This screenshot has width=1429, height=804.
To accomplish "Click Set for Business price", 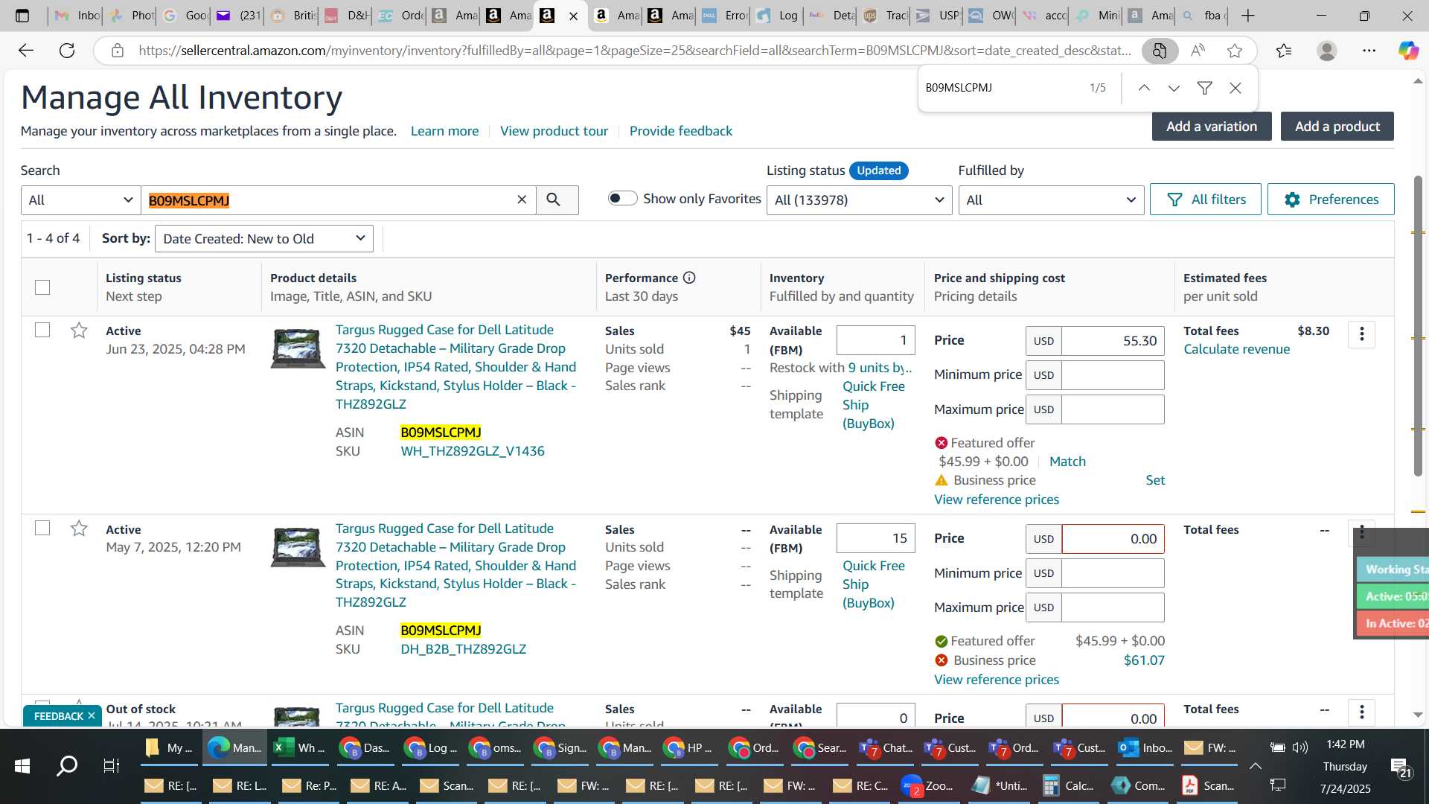I will (1155, 480).
